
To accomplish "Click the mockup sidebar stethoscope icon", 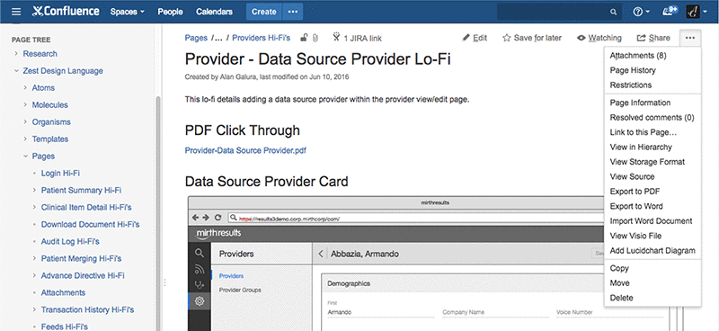I will [199, 285].
